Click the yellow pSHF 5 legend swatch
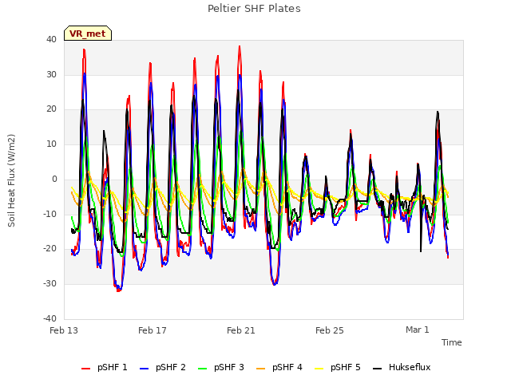Viewport: 511px width, 383px height. [x=319, y=369]
